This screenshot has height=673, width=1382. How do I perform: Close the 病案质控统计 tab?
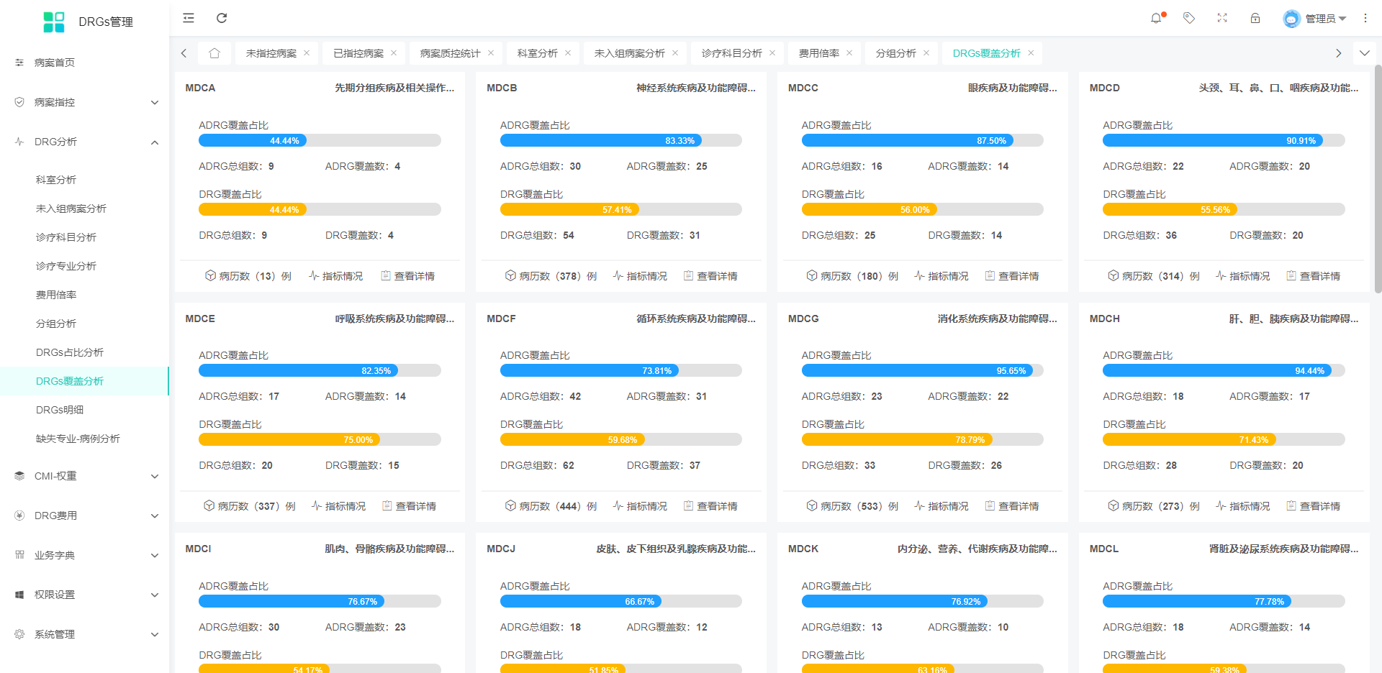(491, 53)
